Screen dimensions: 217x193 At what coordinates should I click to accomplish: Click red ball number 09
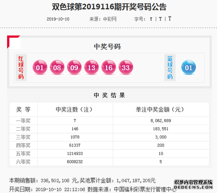tap(74, 67)
